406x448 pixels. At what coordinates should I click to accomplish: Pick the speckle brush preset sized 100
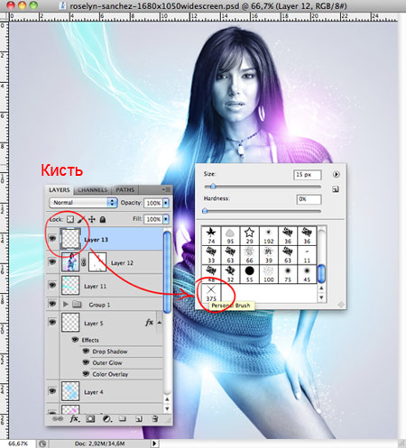click(269, 274)
